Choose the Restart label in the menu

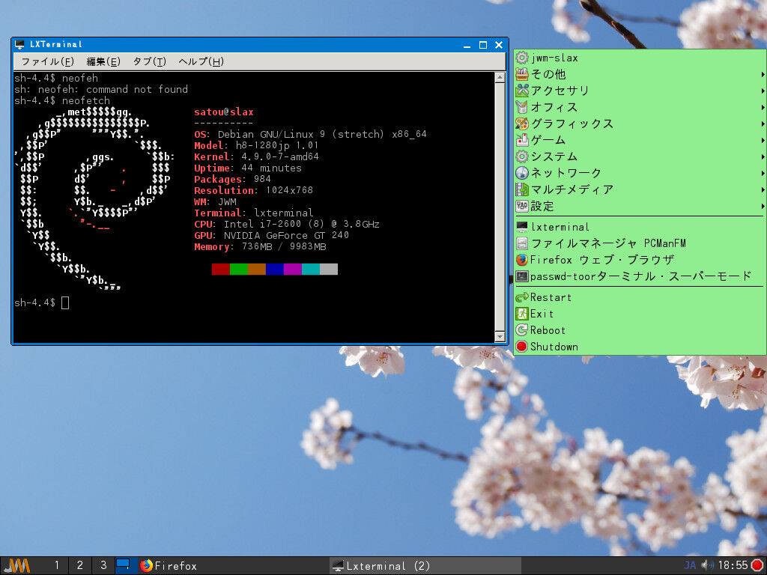click(x=551, y=297)
